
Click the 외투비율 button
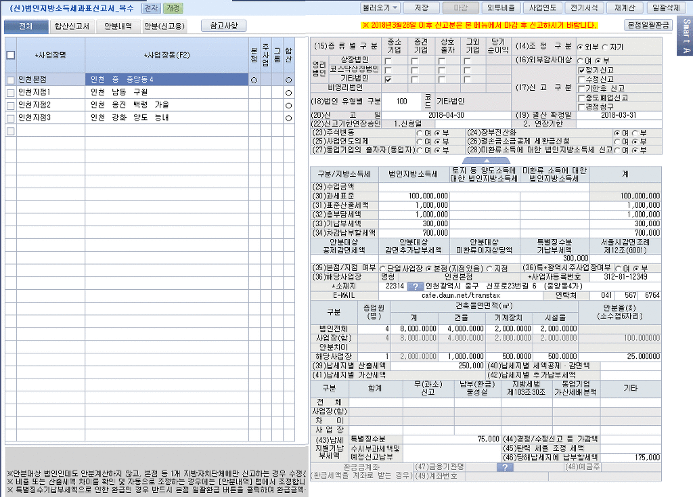click(501, 8)
